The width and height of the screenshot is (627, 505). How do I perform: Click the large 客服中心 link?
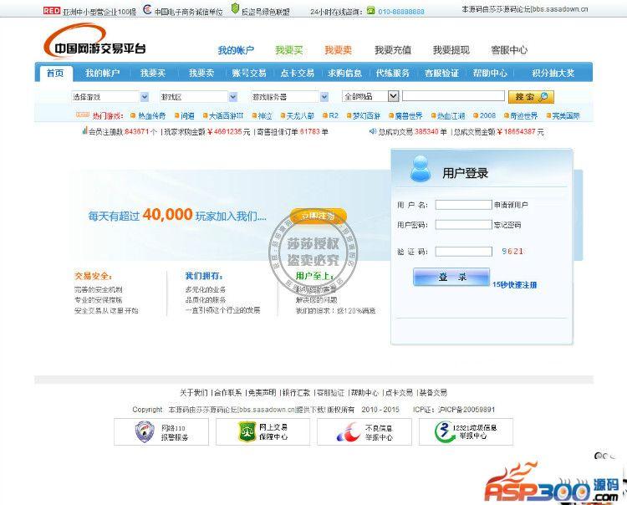pos(509,50)
